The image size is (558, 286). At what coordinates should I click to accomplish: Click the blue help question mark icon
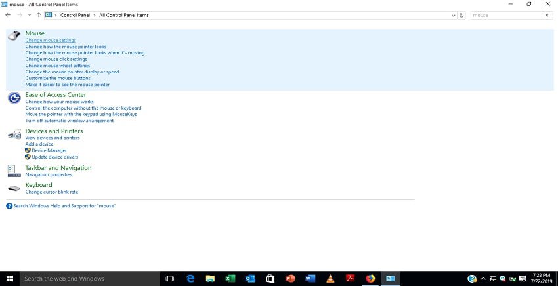[x=9, y=206]
